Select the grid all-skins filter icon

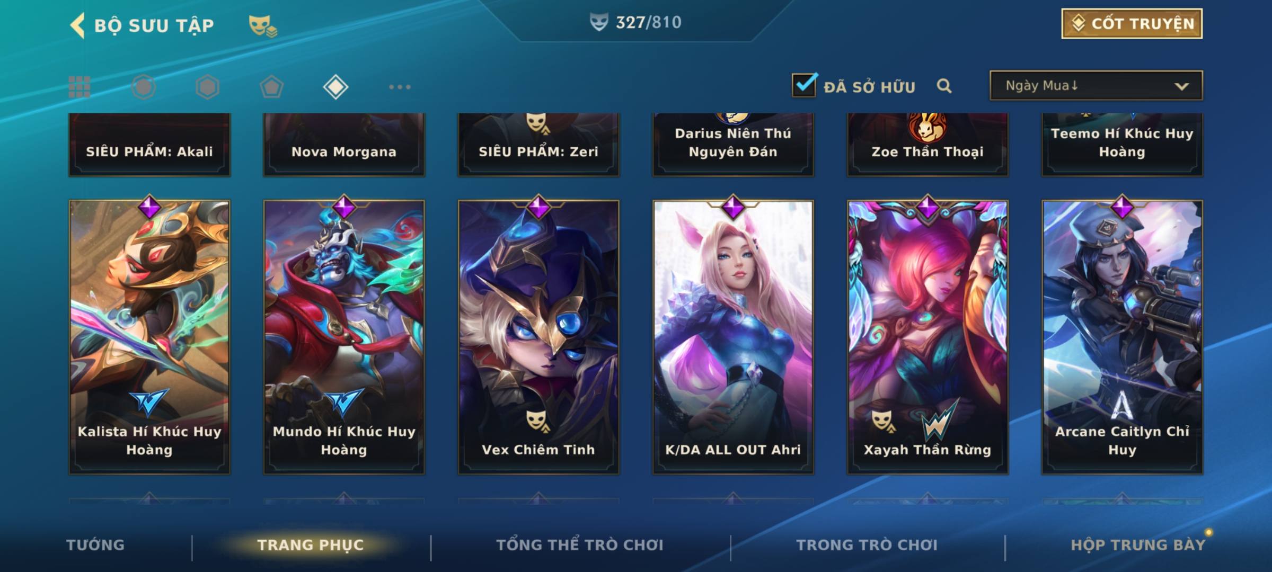tap(79, 87)
